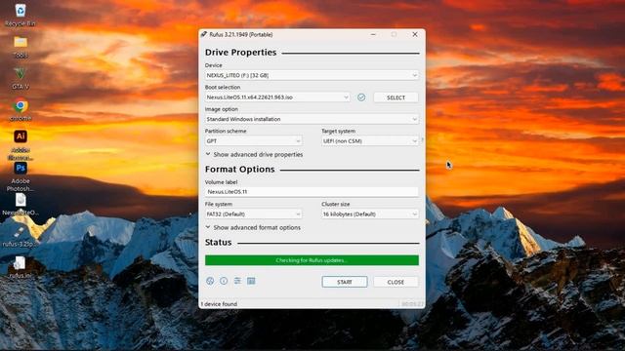Close the Rufus window with the X
This screenshot has width=625, height=351.
(x=415, y=35)
